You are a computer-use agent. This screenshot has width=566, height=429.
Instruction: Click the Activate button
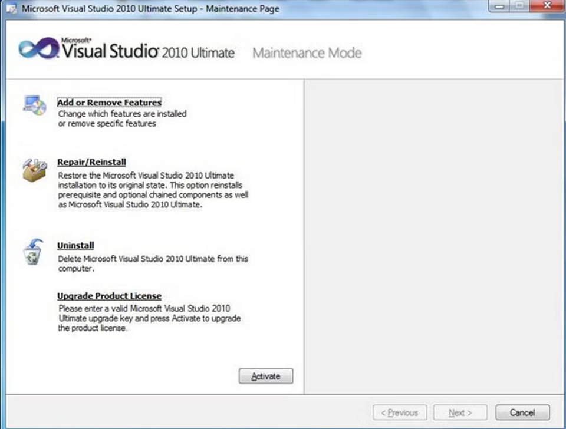pos(266,376)
